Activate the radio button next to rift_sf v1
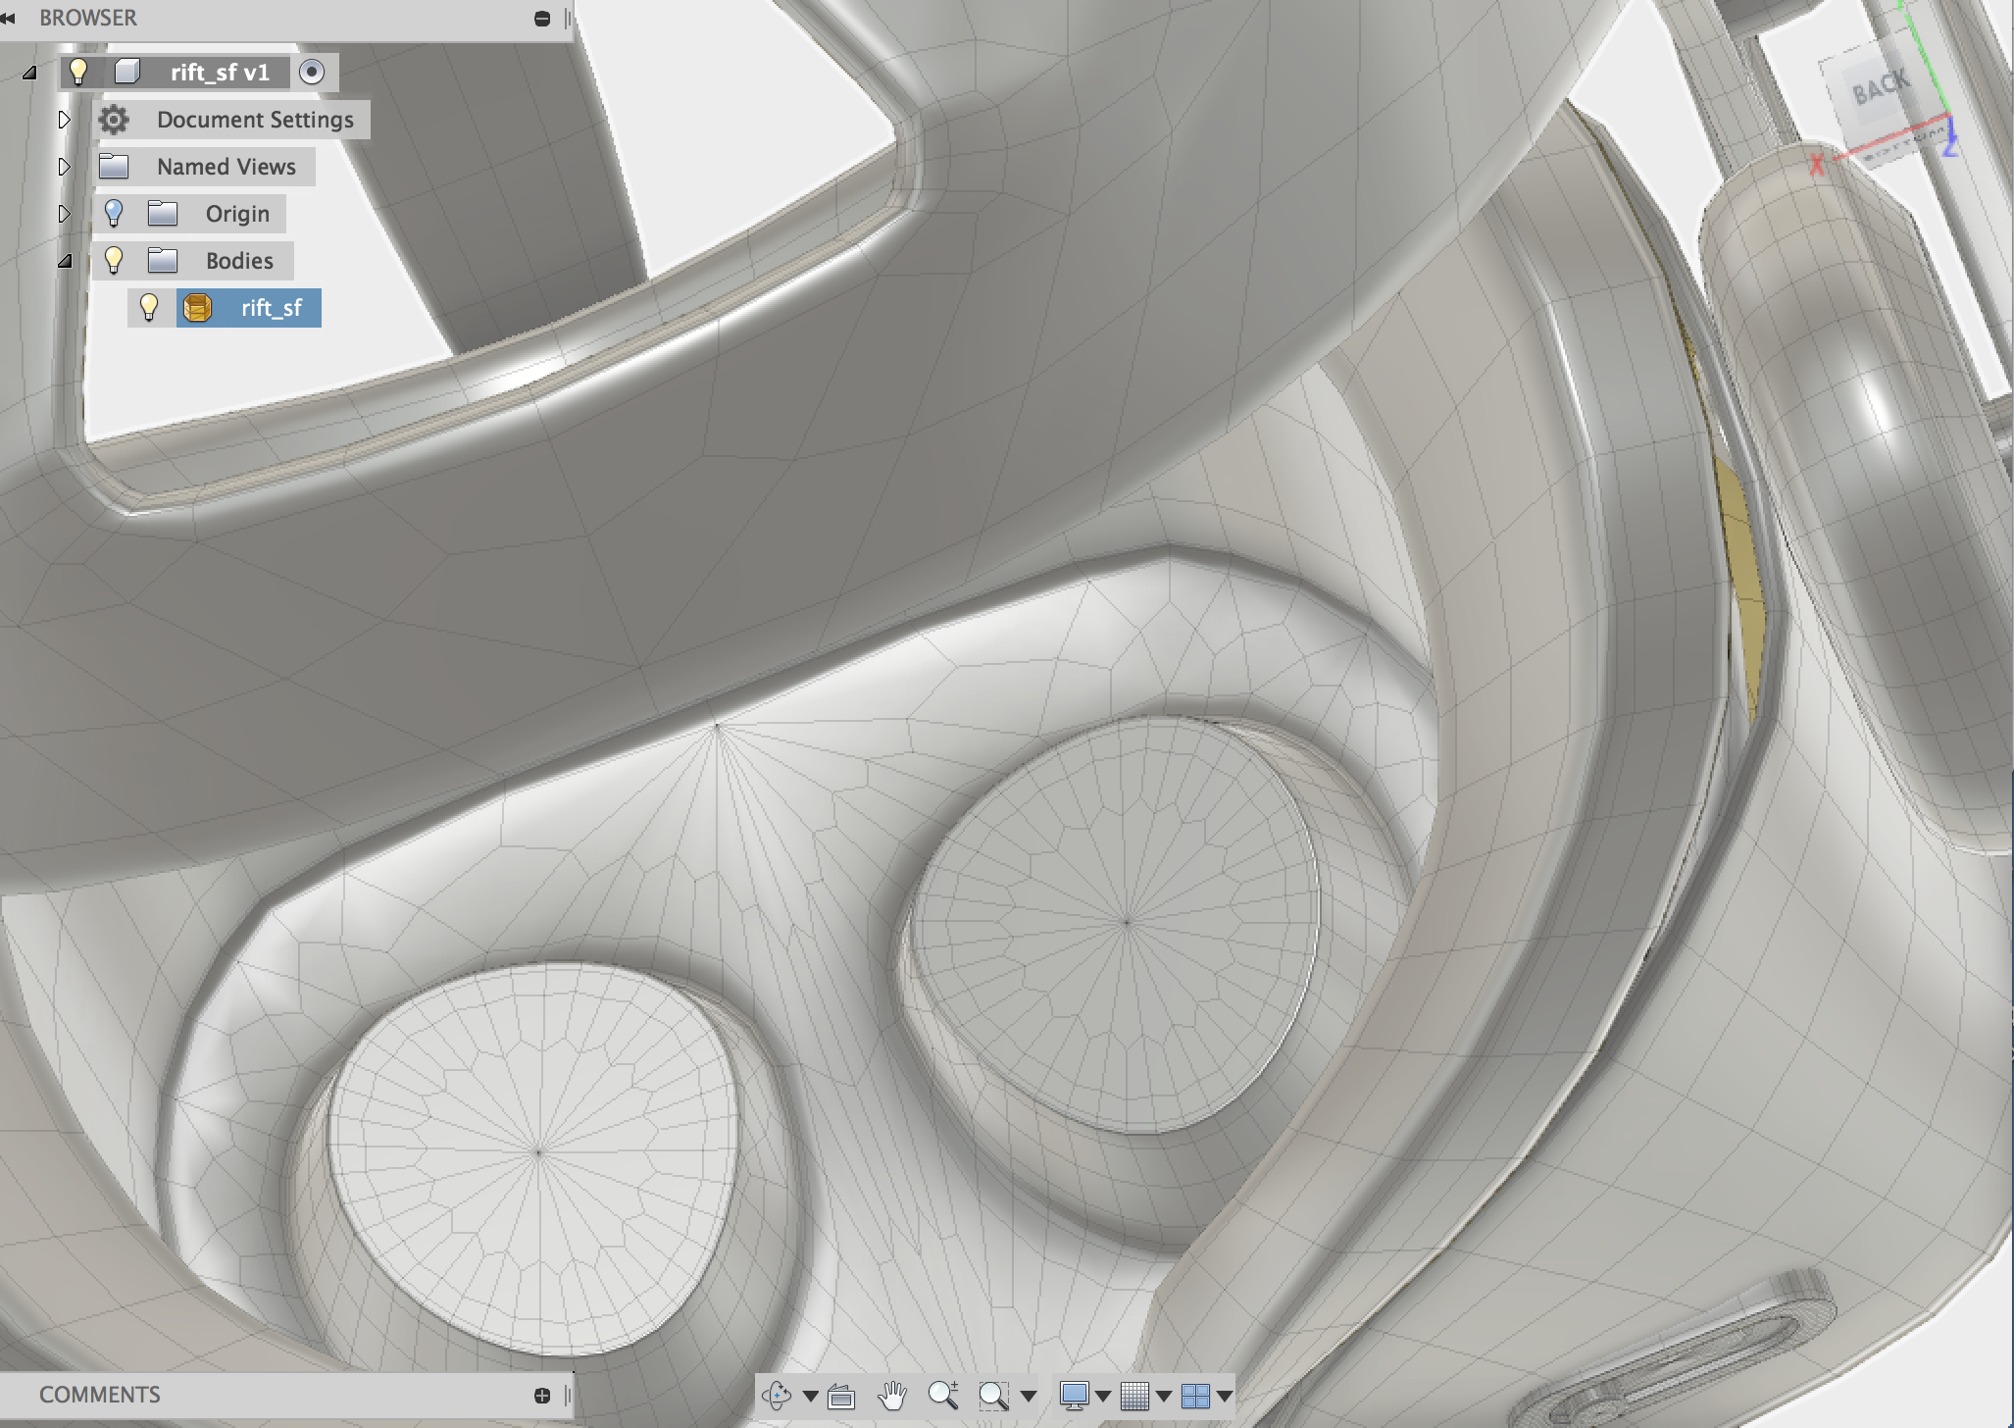The height and width of the screenshot is (1428, 2014). coord(312,72)
